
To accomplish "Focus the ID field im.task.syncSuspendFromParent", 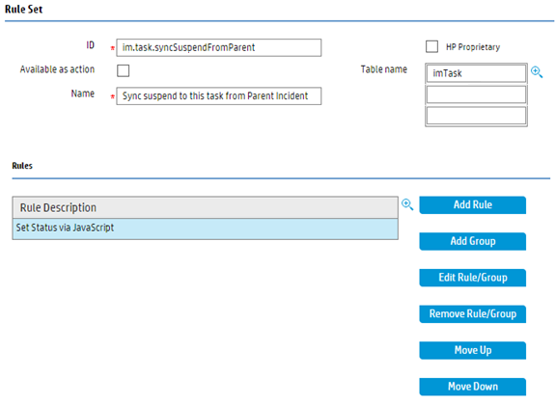I will click(x=219, y=47).
